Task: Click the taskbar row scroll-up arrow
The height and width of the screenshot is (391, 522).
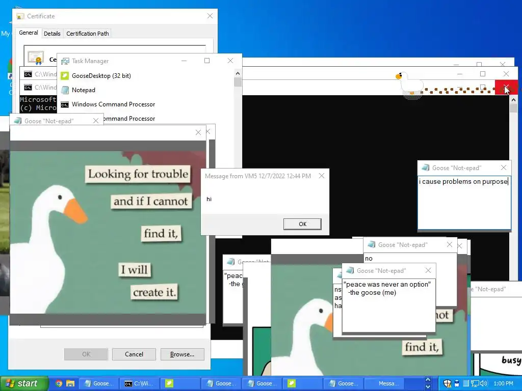Action: tap(428, 380)
